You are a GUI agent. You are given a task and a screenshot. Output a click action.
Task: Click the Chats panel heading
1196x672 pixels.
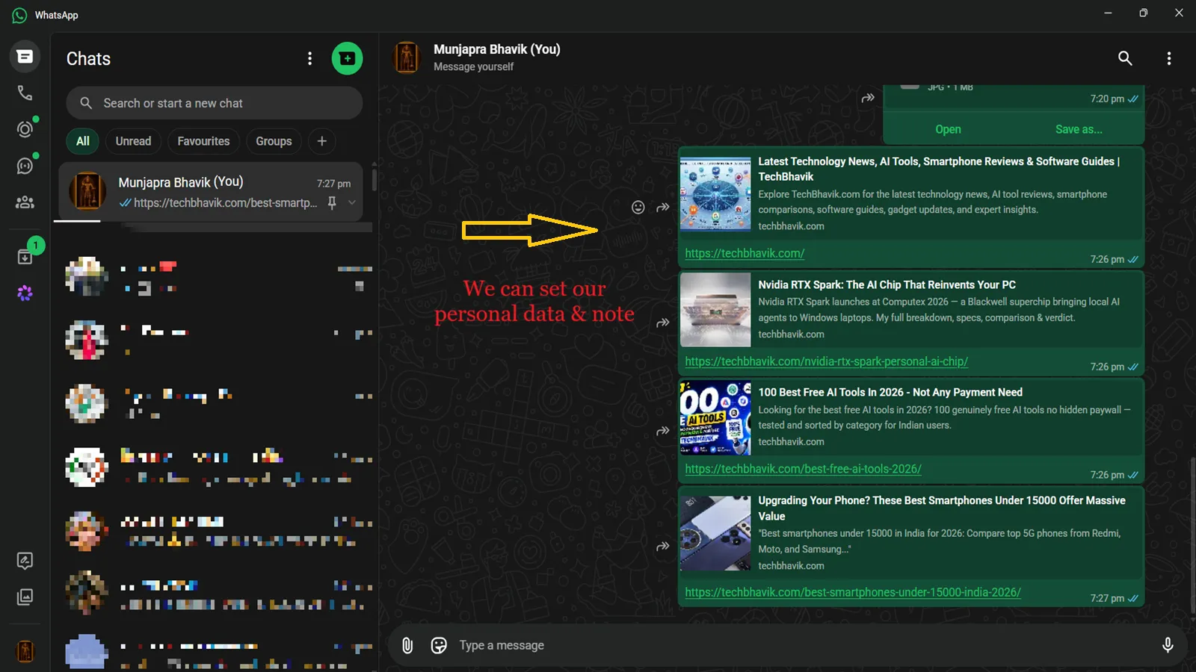coord(88,58)
